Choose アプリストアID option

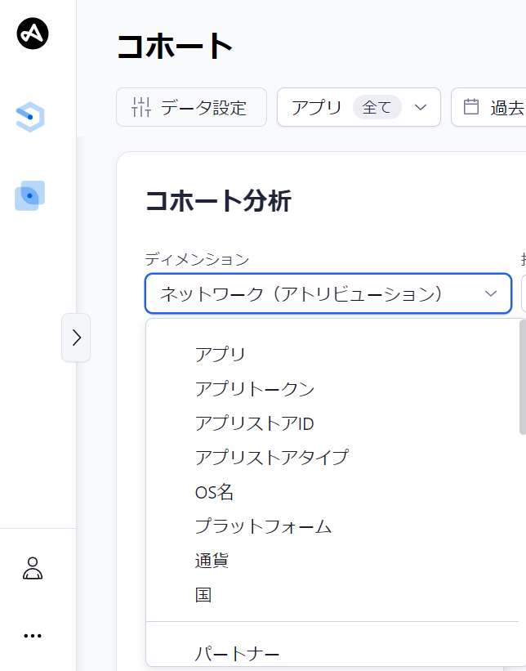click(x=254, y=423)
